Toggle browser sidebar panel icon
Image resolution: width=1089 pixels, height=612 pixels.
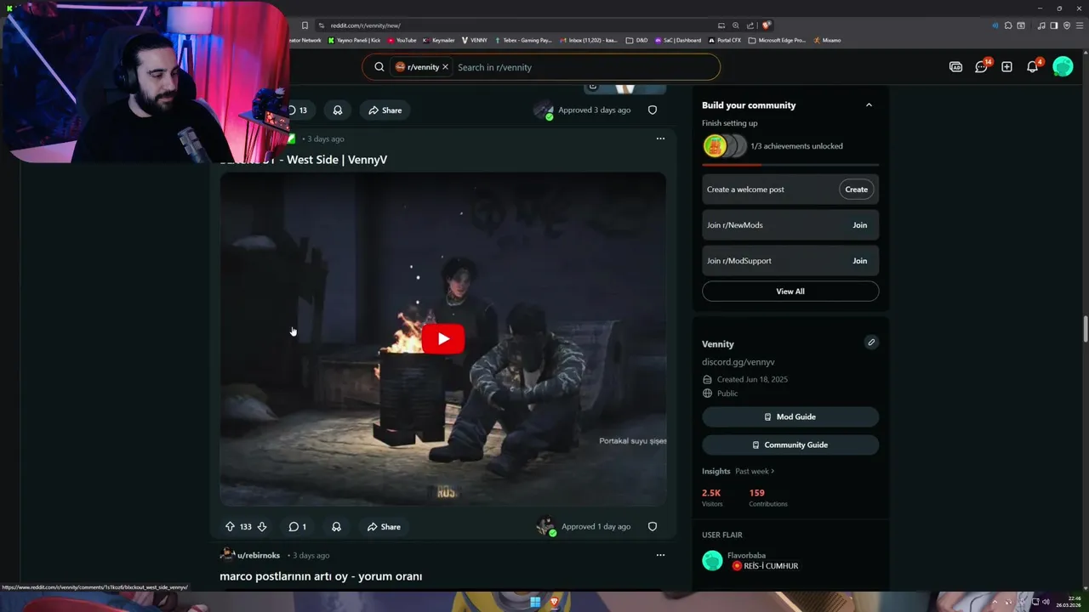pos(1053,25)
